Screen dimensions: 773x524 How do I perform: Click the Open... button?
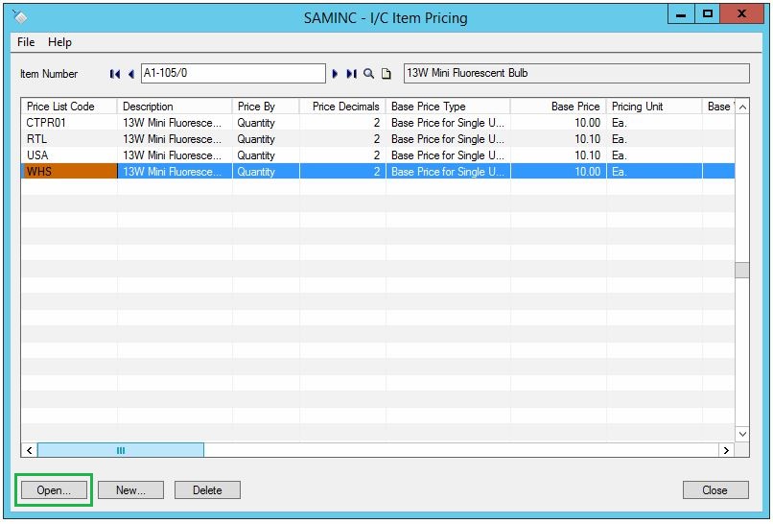(x=54, y=490)
